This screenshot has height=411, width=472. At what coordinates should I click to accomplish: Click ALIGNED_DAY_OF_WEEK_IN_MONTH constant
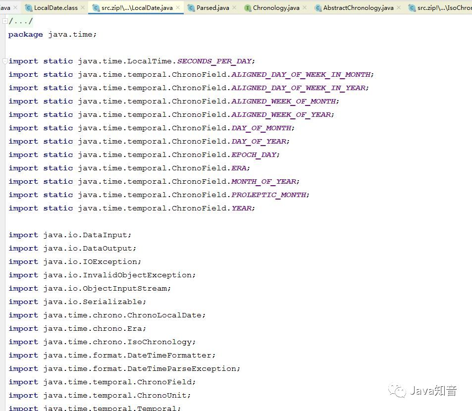tap(301, 74)
